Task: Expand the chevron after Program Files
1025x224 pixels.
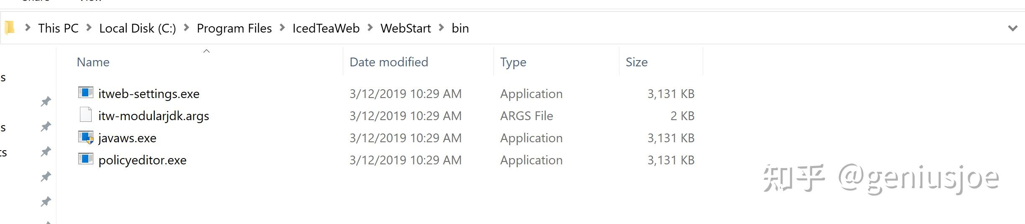Action: (283, 28)
